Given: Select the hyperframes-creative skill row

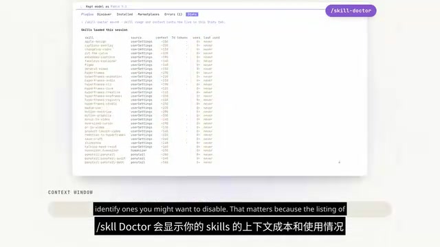Looking at the screenshot, I should pyautogui.click(x=148, y=92).
